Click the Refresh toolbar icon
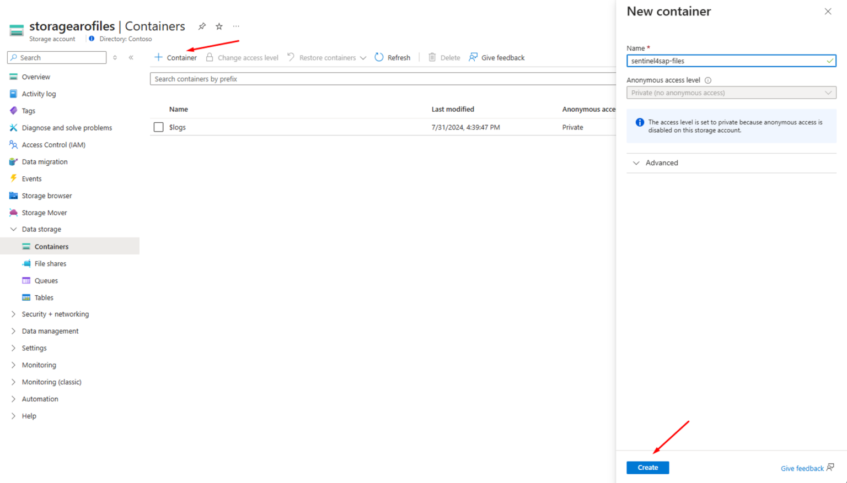This screenshot has height=483, width=847. pos(379,57)
